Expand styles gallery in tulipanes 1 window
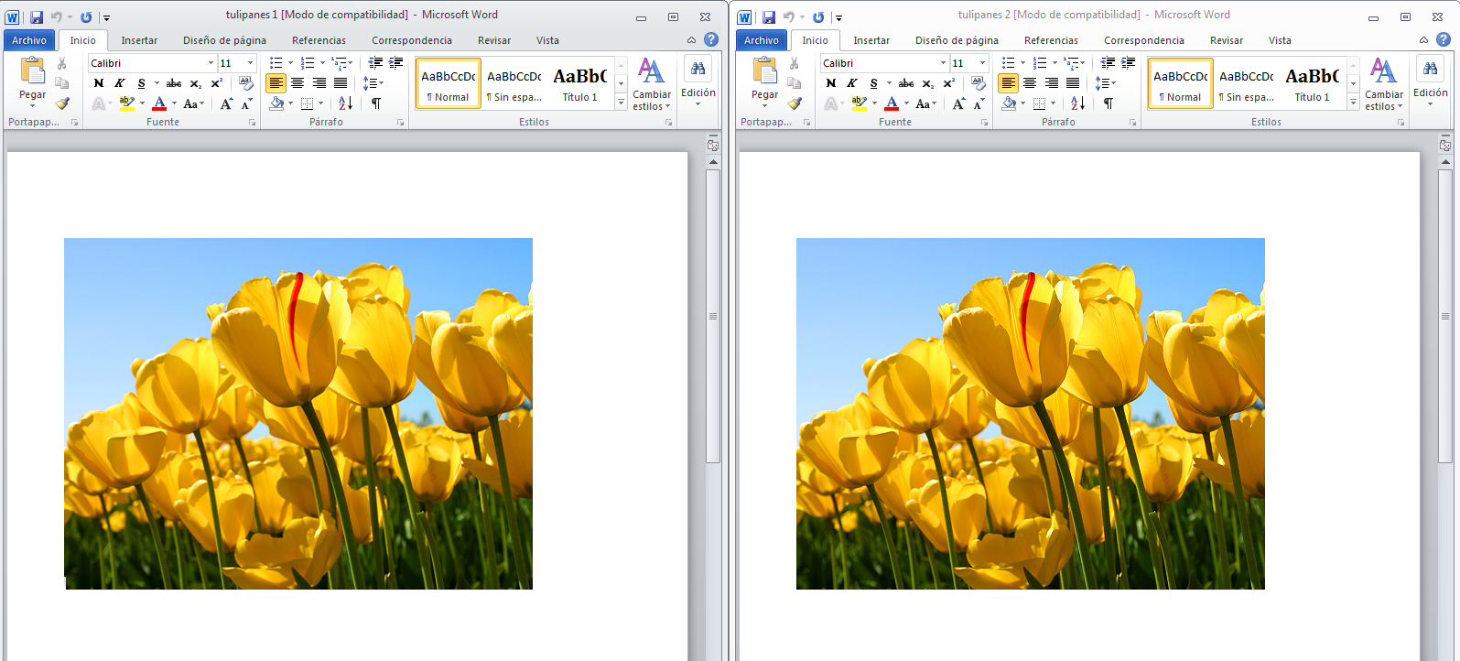The width and height of the screenshot is (1460, 661). click(x=621, y=103)
